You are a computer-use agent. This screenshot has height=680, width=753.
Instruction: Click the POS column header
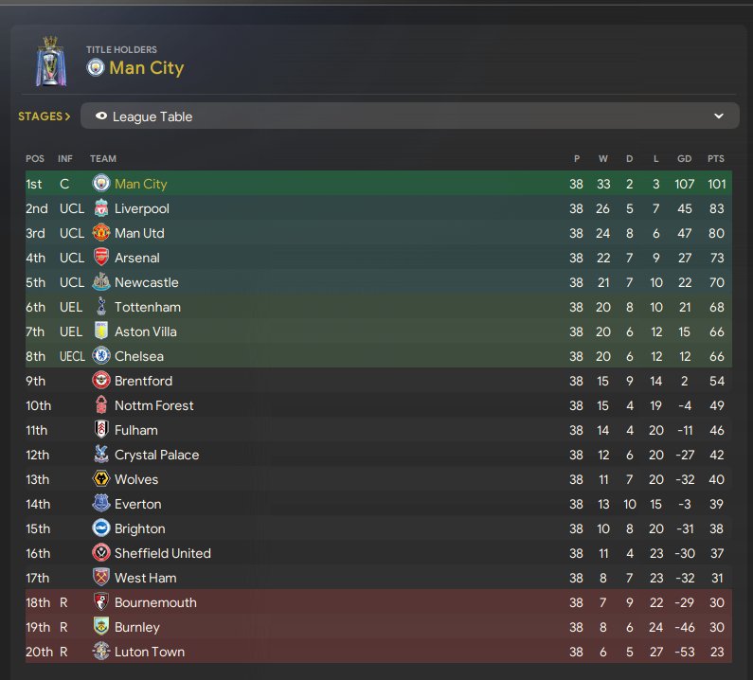tap(34, 158)
